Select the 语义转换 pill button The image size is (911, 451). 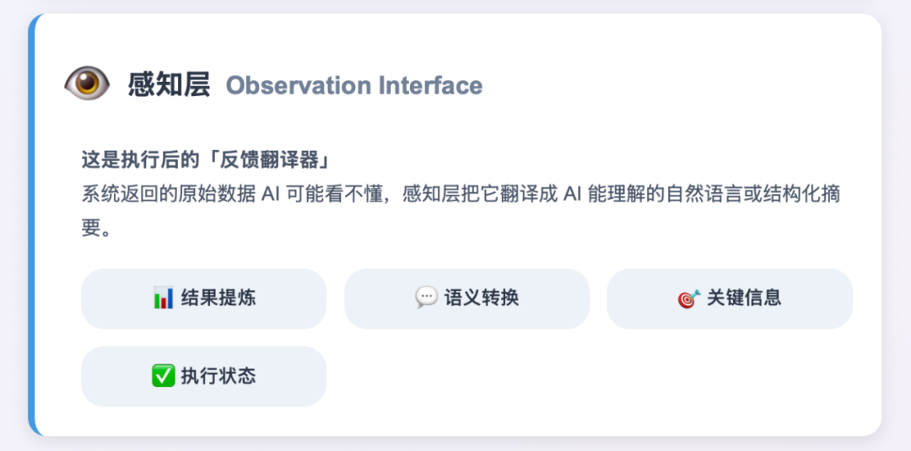pos(466,298)
